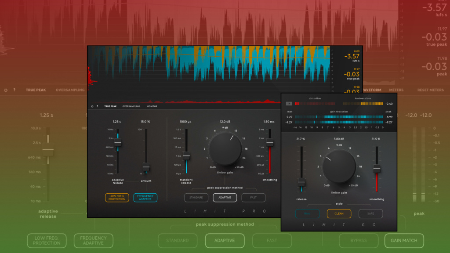Viewport: 450px width, 253px height.
Task: Open settings gear in Limit Pro window
Action: point(92,106)
